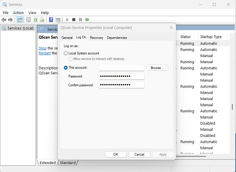
Task: Click the services list vertical scrollbar thumb
Action: click(x=232, y=107)
